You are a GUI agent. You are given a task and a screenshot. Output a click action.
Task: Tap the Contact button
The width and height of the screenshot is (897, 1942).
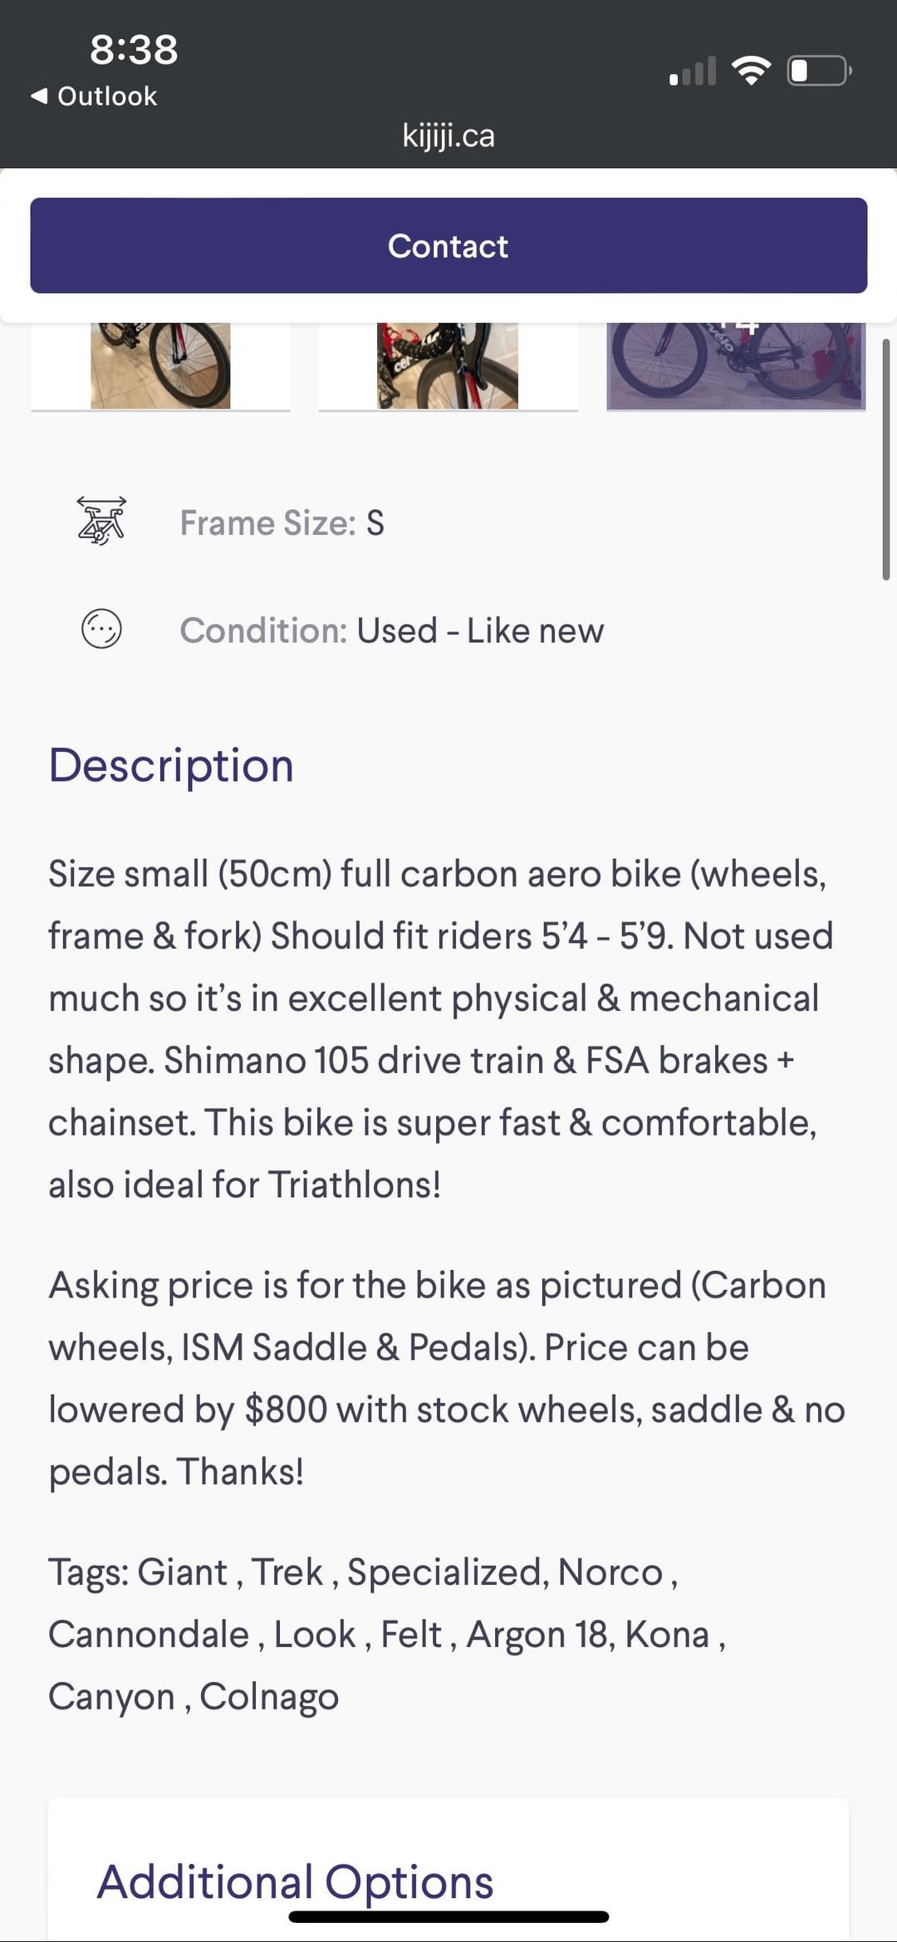click(x=448, y=245)
